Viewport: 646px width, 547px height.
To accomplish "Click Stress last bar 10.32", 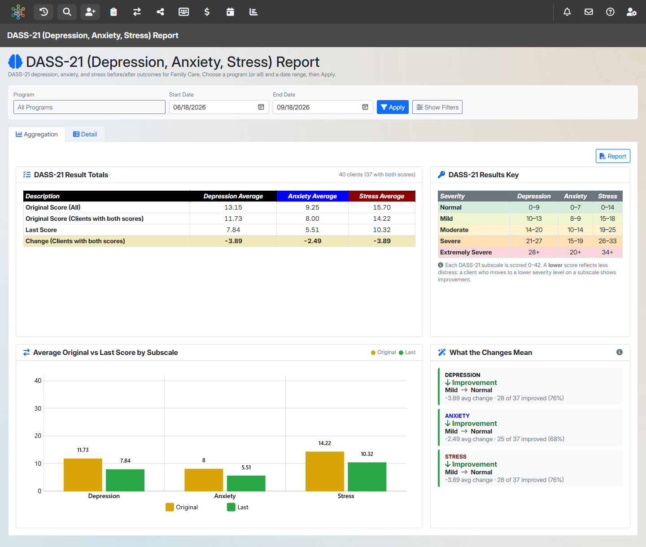I will click(x=367, y=477).
